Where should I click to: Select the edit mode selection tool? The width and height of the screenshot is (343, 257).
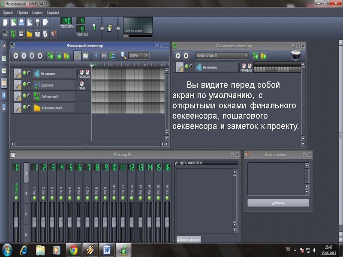pos(85,56)
